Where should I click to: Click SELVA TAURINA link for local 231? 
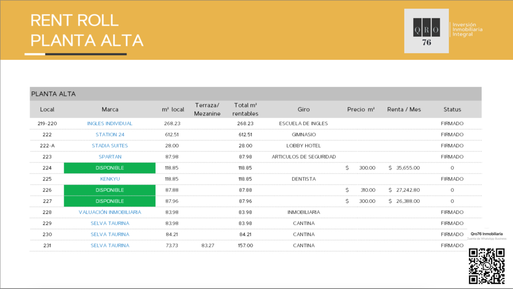click(110, 245)
